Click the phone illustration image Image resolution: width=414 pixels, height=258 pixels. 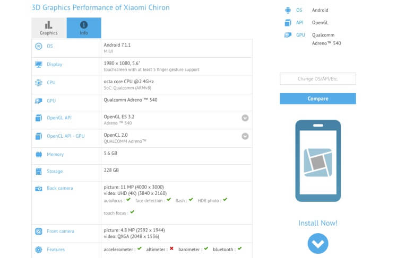(318, 161)
